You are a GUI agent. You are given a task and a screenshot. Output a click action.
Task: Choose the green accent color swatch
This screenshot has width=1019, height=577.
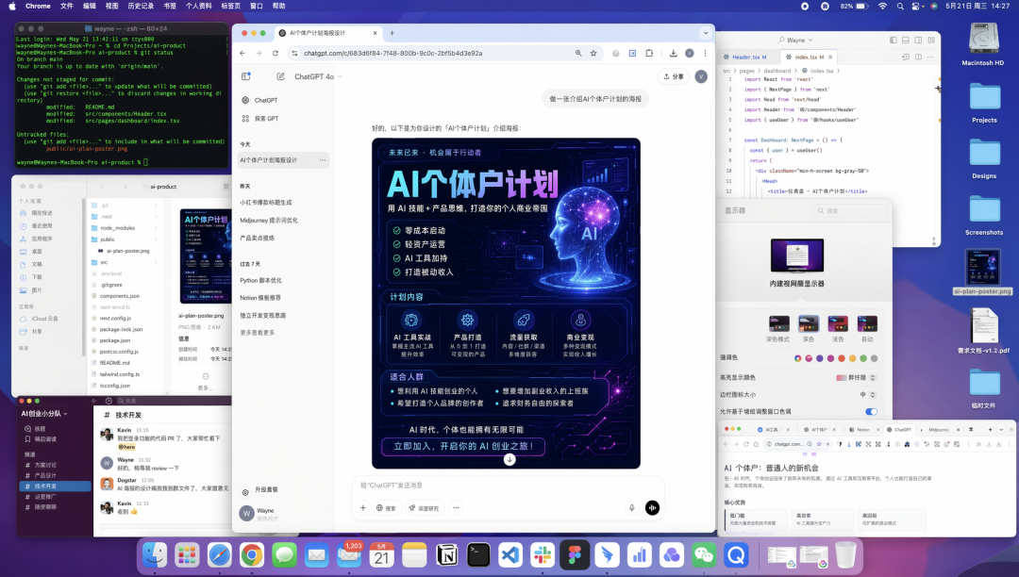[x=863, y=358]
